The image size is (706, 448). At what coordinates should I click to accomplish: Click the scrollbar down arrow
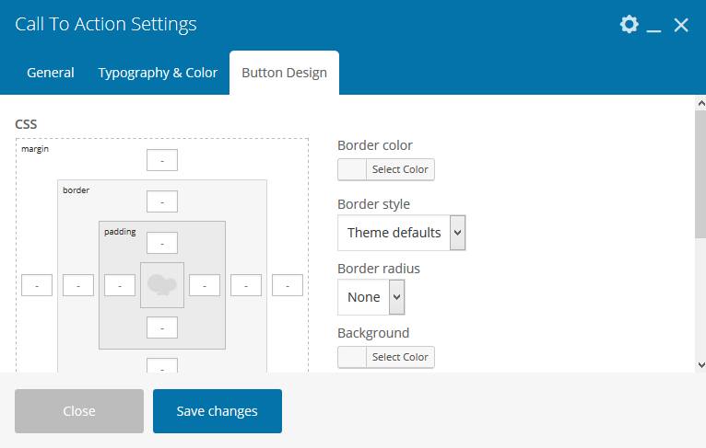click(x=699, y=364)
